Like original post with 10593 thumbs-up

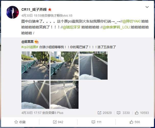pos(137,113)
